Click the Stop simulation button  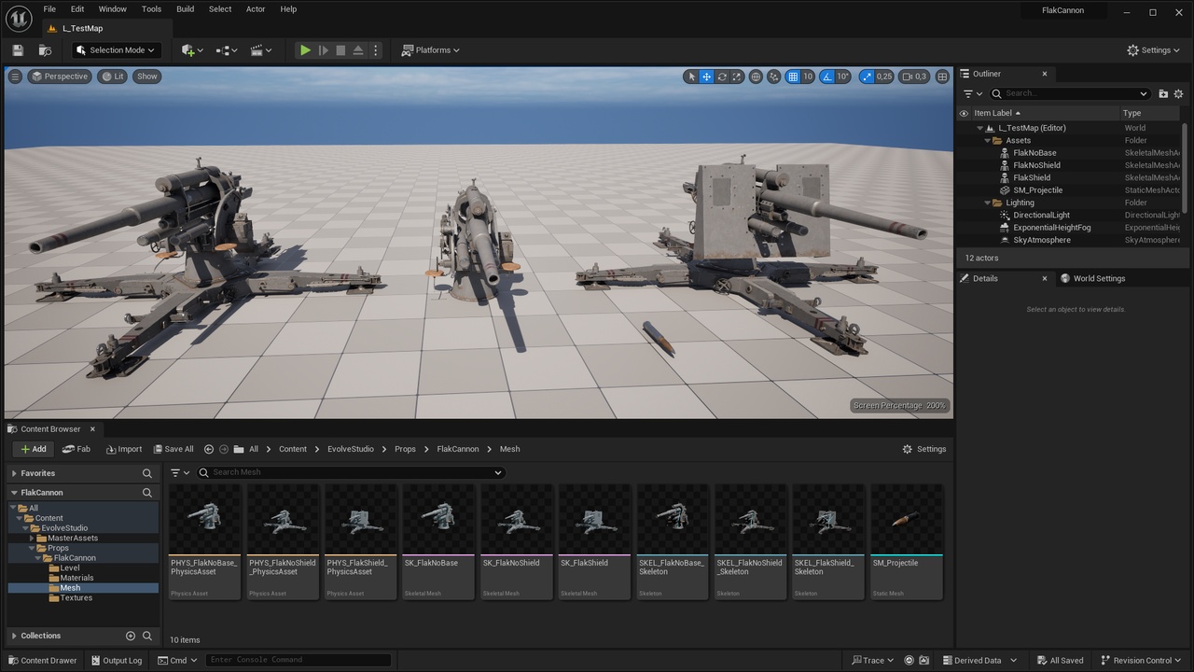(x=340, y=50)
